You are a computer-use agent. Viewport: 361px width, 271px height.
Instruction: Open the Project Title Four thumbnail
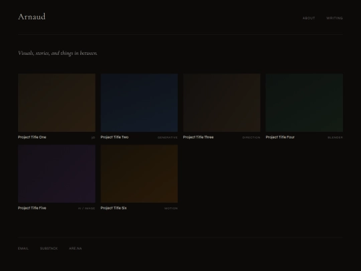click(x=304, y=103)
